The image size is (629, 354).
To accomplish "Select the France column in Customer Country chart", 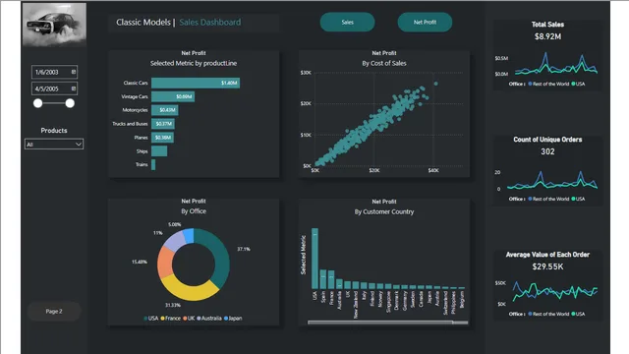I will [x=331, y=279].
